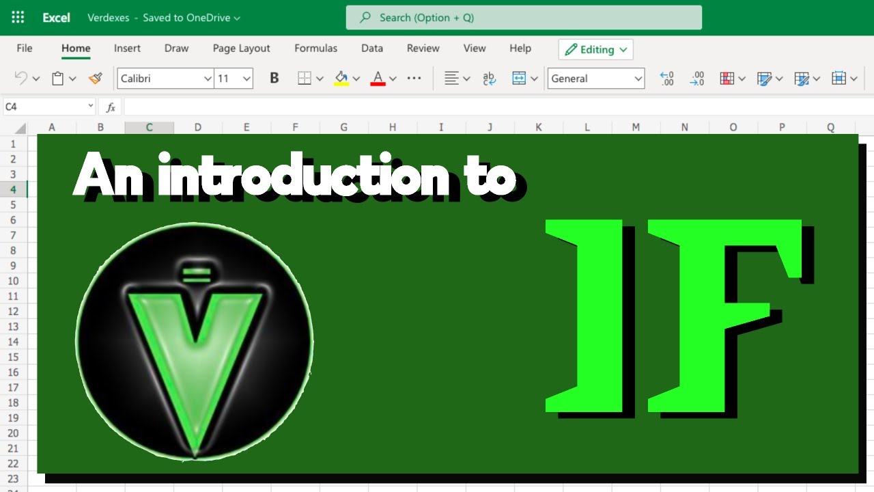Select column A header
Image resolution: width=874 pixels, height=492 pixels.
pyautogui.click(x=52, y=127)
